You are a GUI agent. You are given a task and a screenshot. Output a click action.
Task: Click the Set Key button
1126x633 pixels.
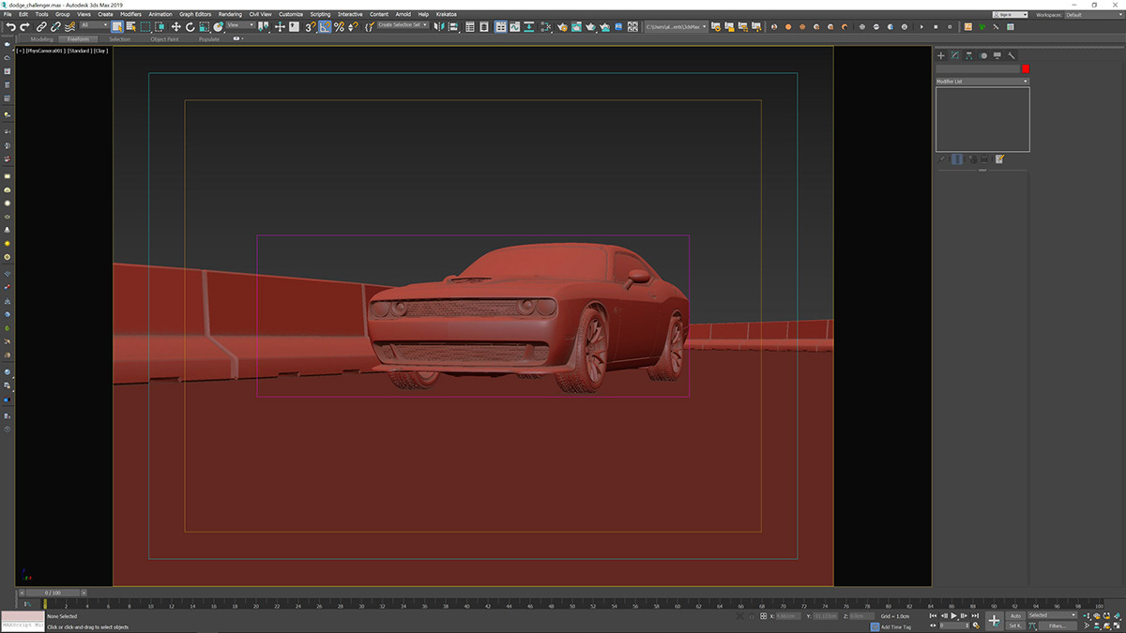tap(1016, 625)
